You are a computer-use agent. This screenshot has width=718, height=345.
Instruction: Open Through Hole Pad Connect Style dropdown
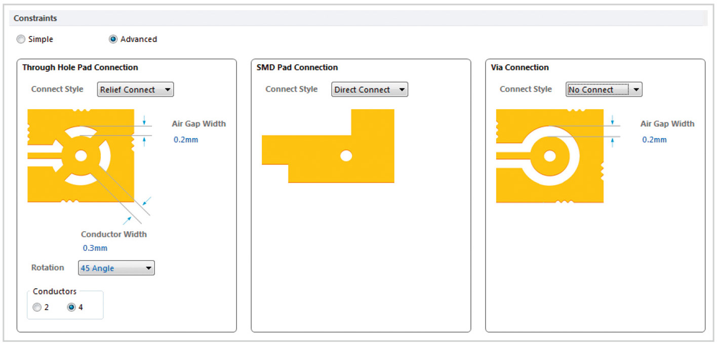[135, 90]
